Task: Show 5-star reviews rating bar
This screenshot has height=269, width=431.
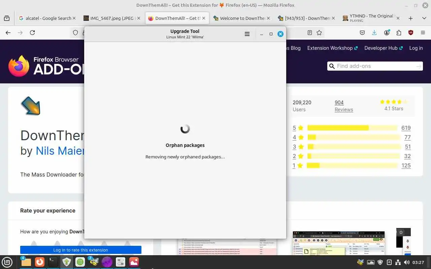Action: pos(352,128)
